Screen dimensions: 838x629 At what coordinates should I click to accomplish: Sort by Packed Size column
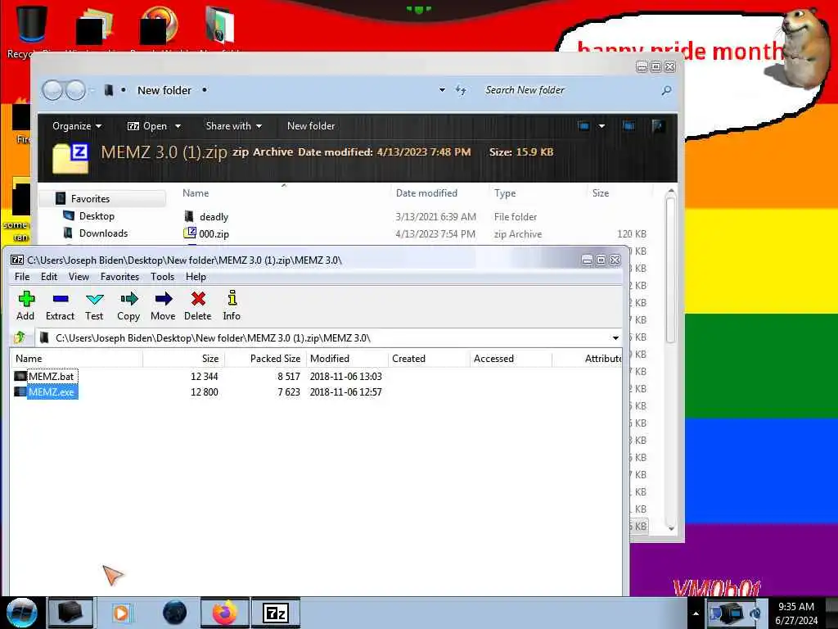[x=266, y=359]
